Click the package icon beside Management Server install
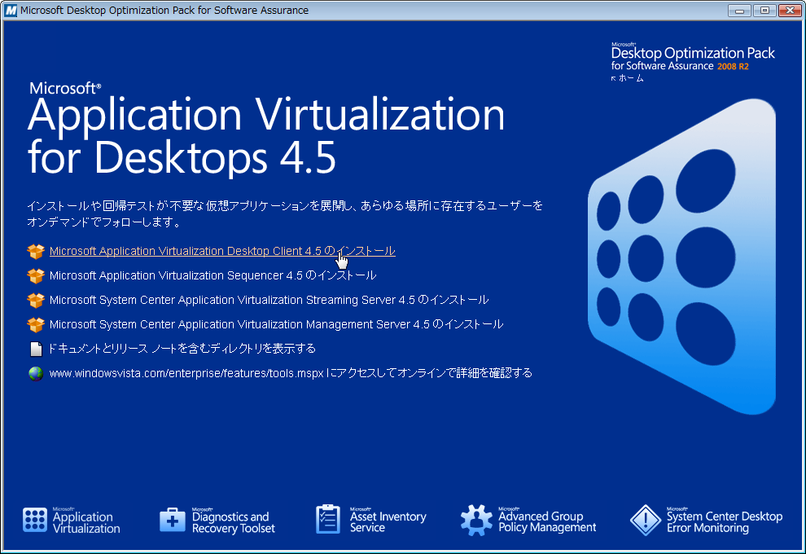The height and width of the screenshot is (554, 806). pyautogui.click(x=35, y=325)
